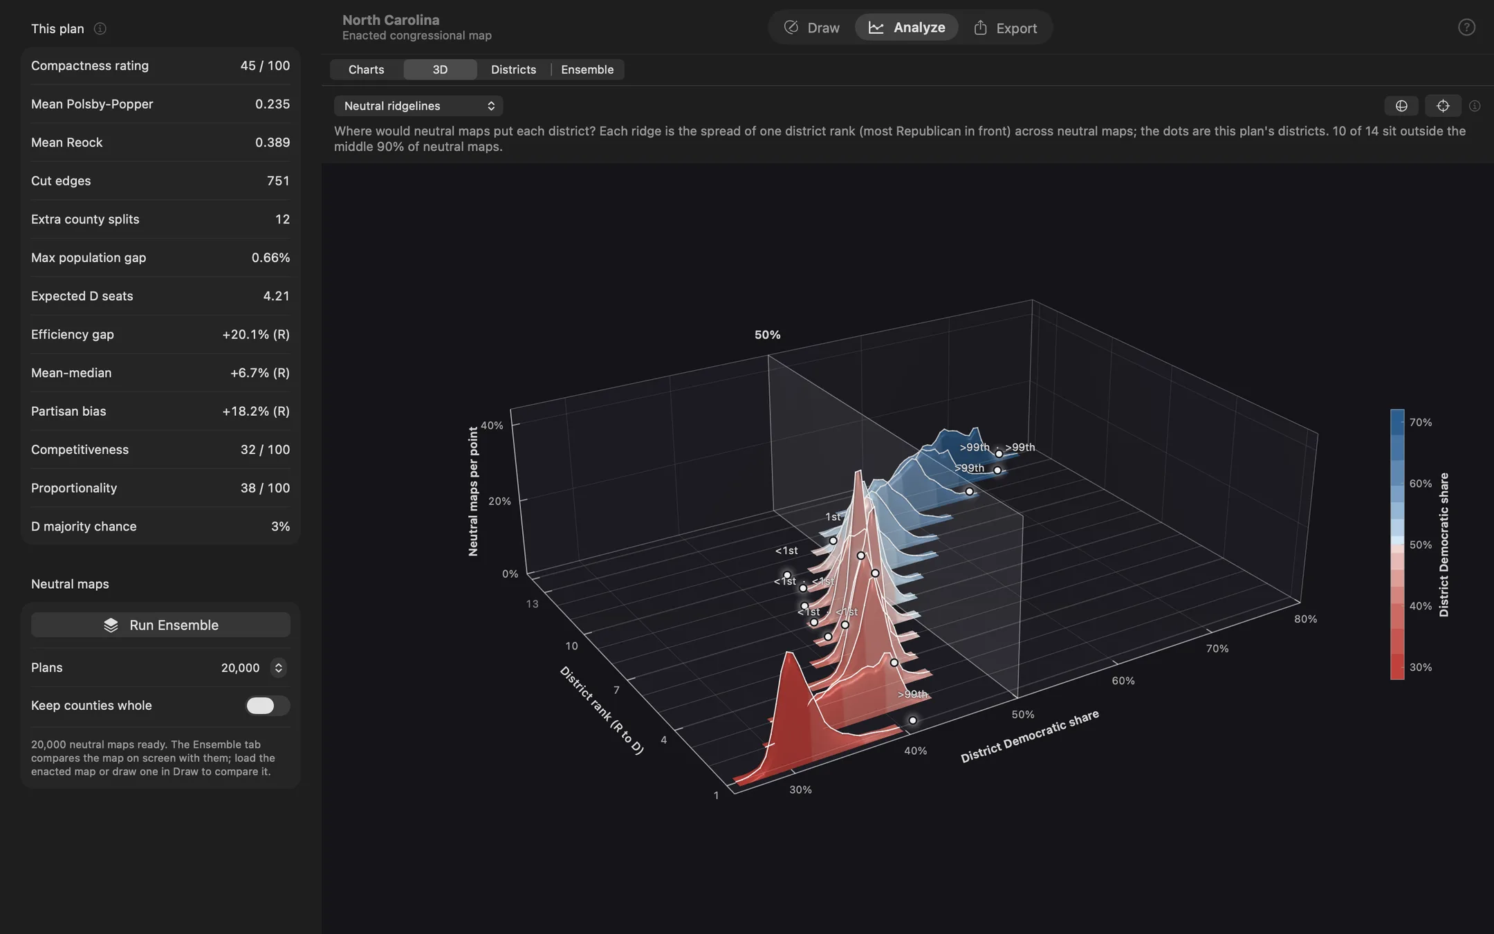Switch to the Districts tab
This screenshot has height=934, width=1494.
513,70
